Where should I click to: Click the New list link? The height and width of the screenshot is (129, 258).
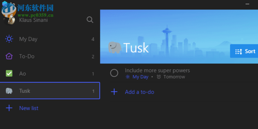tap(29, 108)
